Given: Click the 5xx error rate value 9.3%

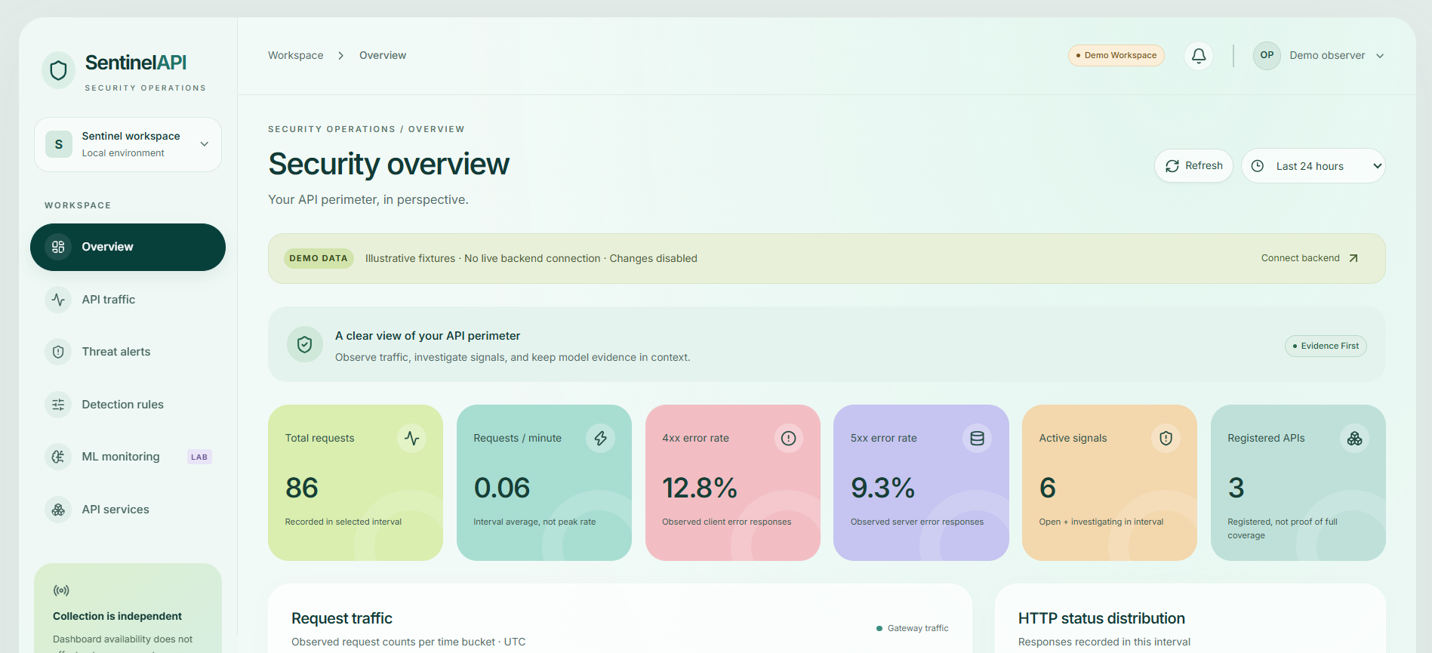Looking at the screenshot, I should tap(882, 488).
